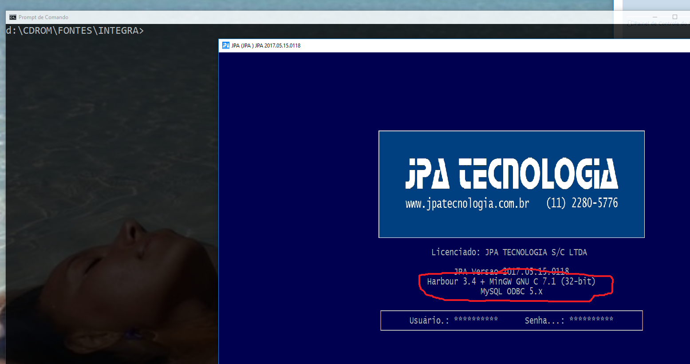The image size is (690, 364).
Task: Maximize the Prompt de Comando window
Action: pyautogui.click(x=675, y=17)
